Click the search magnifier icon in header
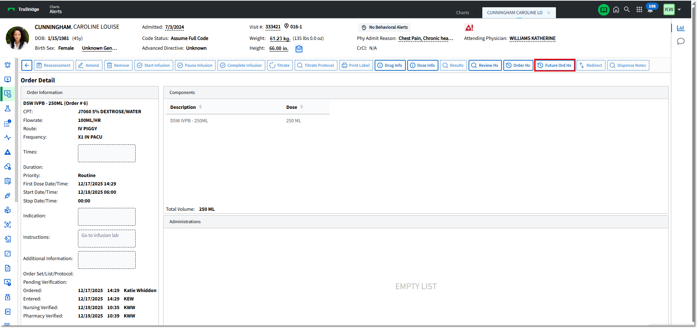This screenshot has height=328, width=697. 627,10
